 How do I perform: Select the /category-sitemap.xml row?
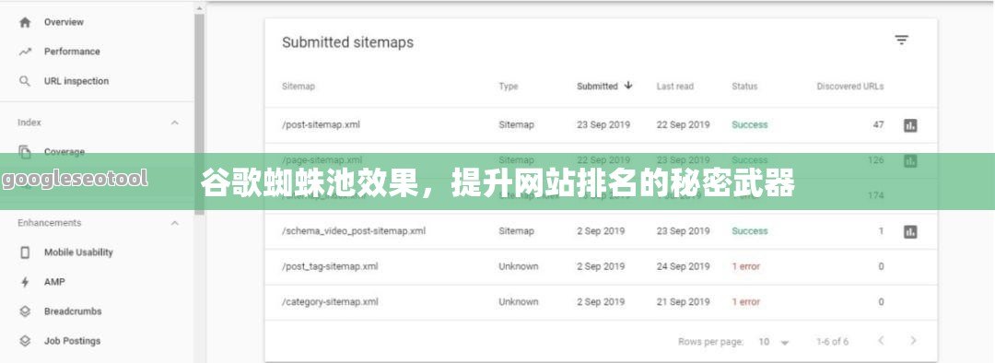click(601, 302)
